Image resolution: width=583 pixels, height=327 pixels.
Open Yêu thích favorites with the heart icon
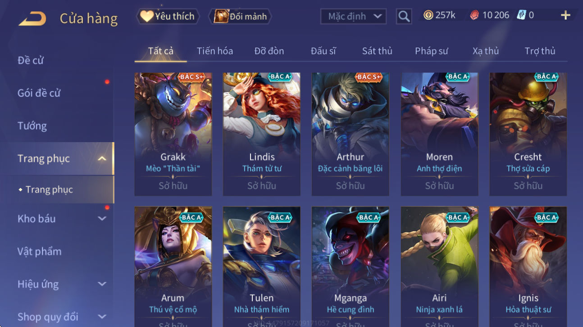point(167,16)
